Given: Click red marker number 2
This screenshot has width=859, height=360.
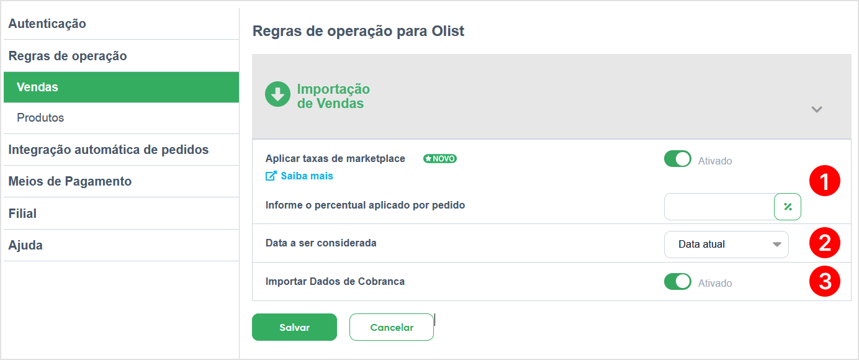Looking at the screenshot, I should pos(825,243).
